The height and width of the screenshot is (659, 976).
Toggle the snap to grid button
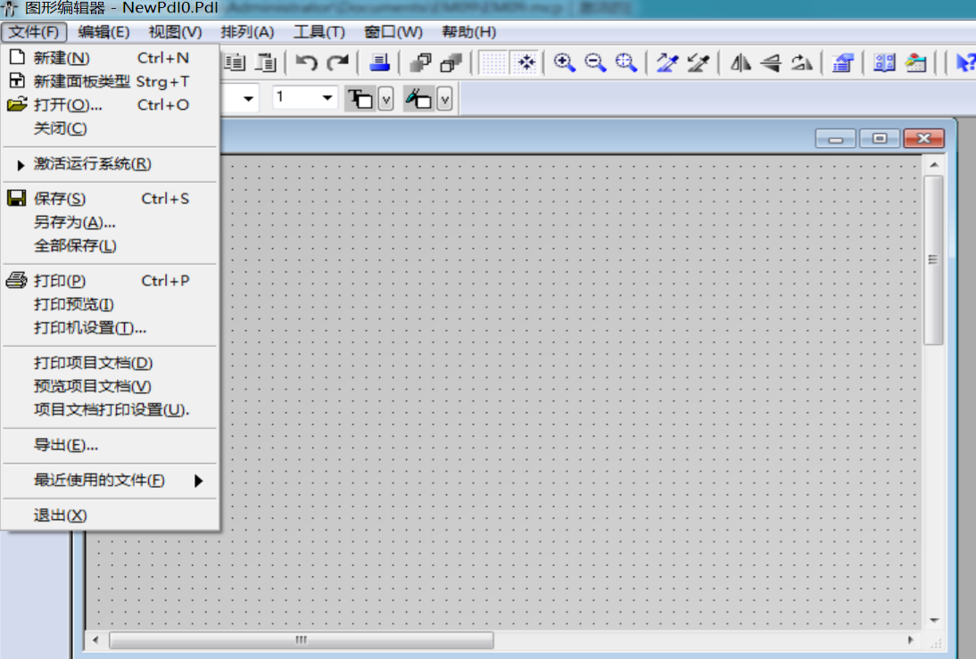[x=526, y=62]
